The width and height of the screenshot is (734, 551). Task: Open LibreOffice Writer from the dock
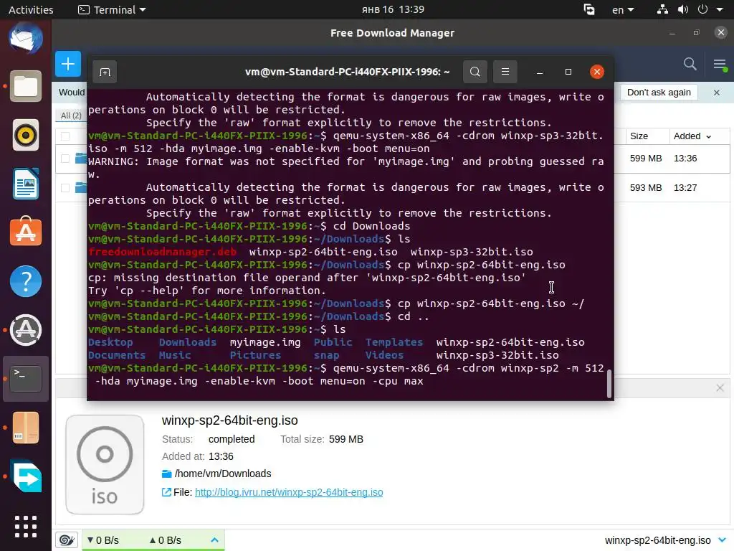pos(26,184)
